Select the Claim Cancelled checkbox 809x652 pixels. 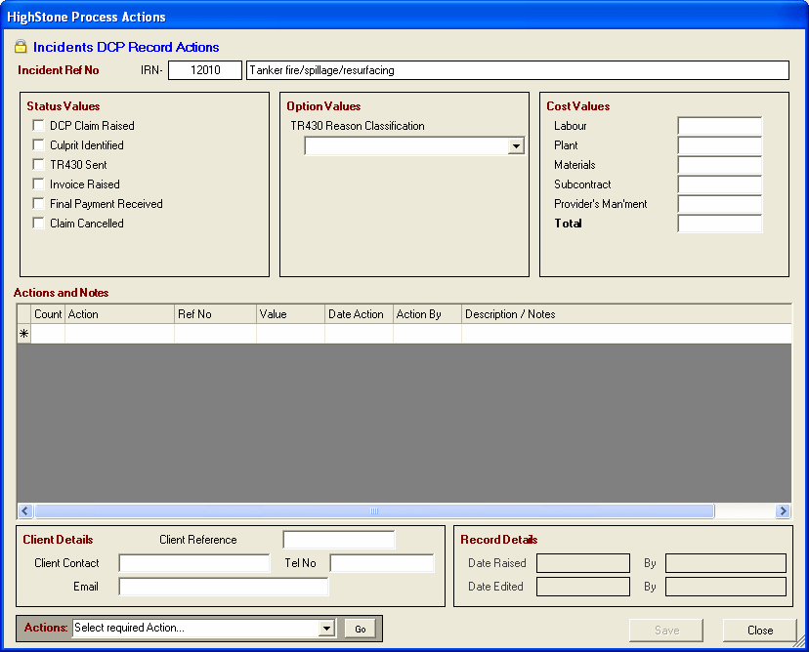pos(39,224)
